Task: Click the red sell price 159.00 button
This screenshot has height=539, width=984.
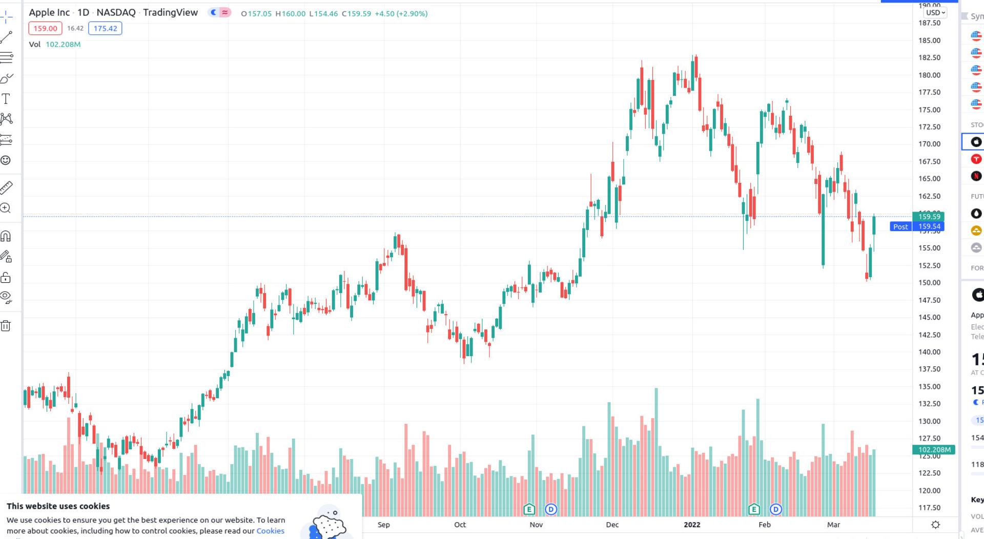Action: (x=45, y=29)
